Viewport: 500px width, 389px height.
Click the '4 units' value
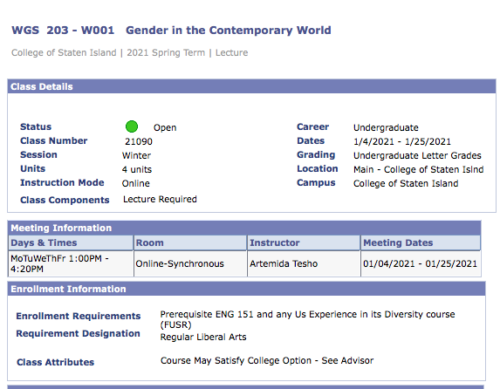coord(137,169)
